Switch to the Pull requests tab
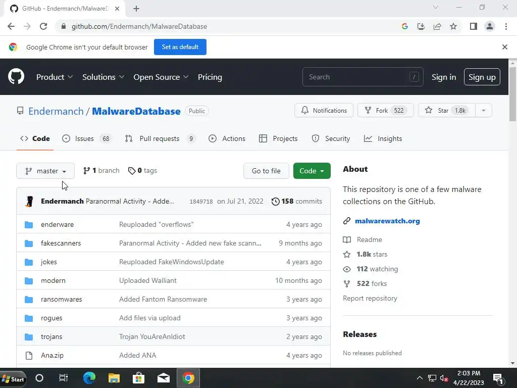 tap(160, 138)
